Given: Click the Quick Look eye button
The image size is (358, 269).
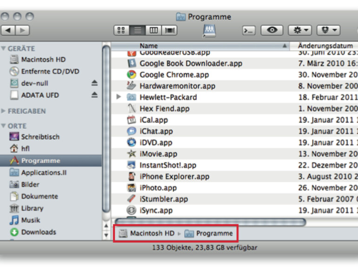Looking at the screenshot, I should pyautogui.click(x=272, y=30).
